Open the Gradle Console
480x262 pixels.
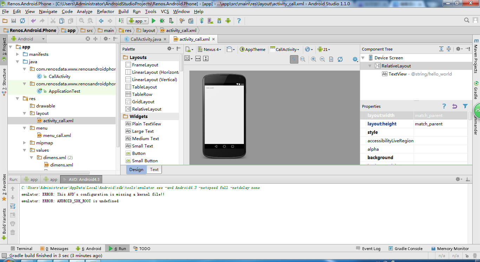(406, 248)
